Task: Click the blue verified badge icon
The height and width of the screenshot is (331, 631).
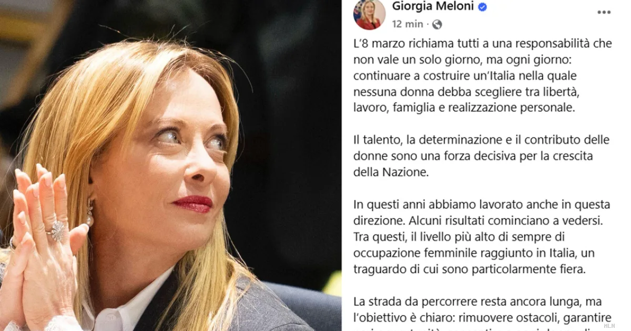Action: [x=482, y=7]
